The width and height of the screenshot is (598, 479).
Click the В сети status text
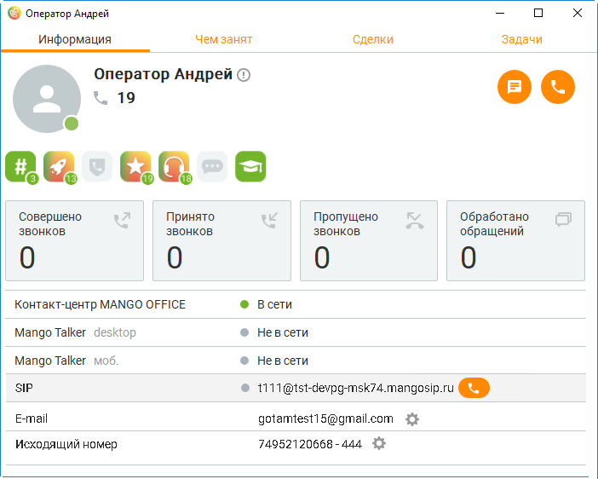pos(274,304)
